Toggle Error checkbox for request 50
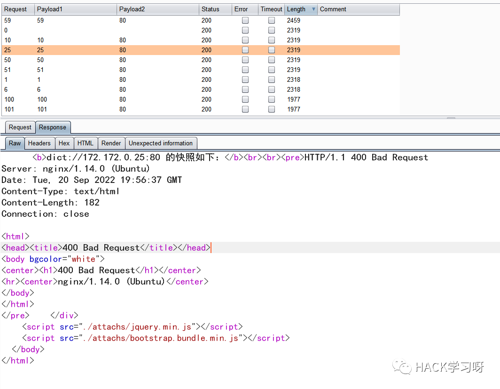Image resolution: width=500 pixels, height=389 pixels. [x=245, y=60]
